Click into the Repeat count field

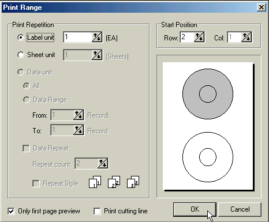[x=87, y=164]
